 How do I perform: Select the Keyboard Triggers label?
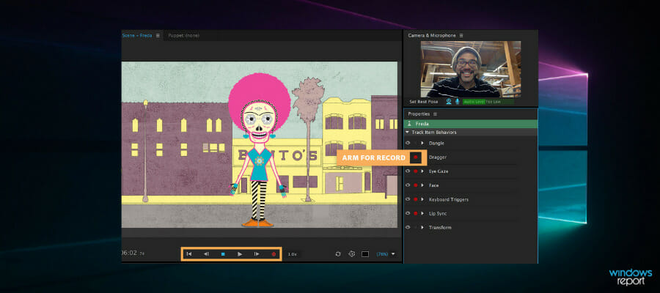[x=449, y=200]
